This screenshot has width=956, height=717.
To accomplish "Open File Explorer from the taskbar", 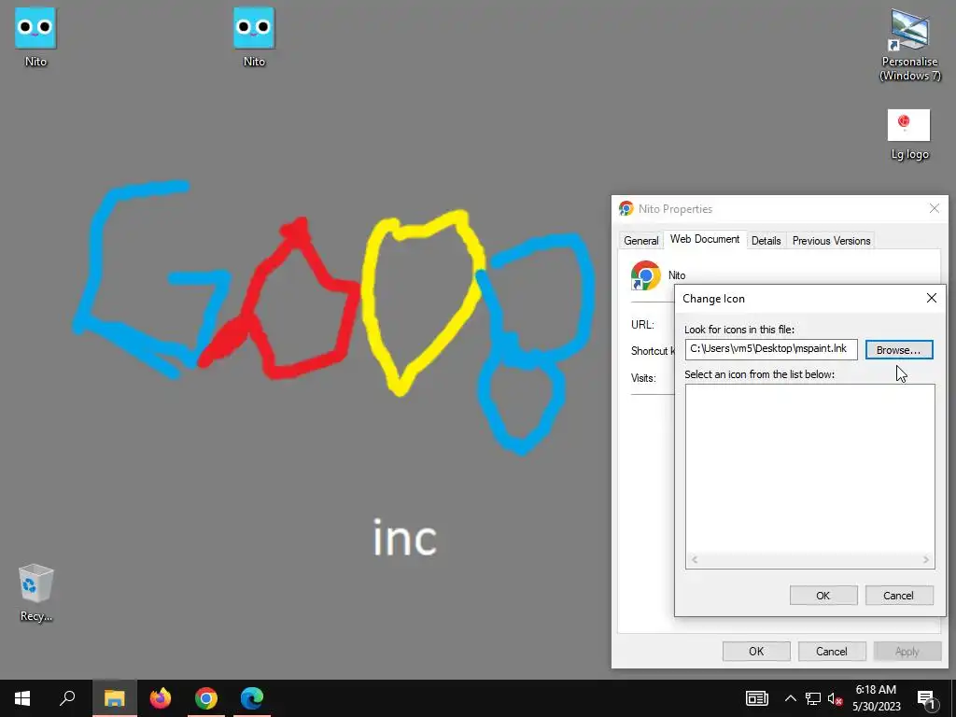I will point(114,698).
